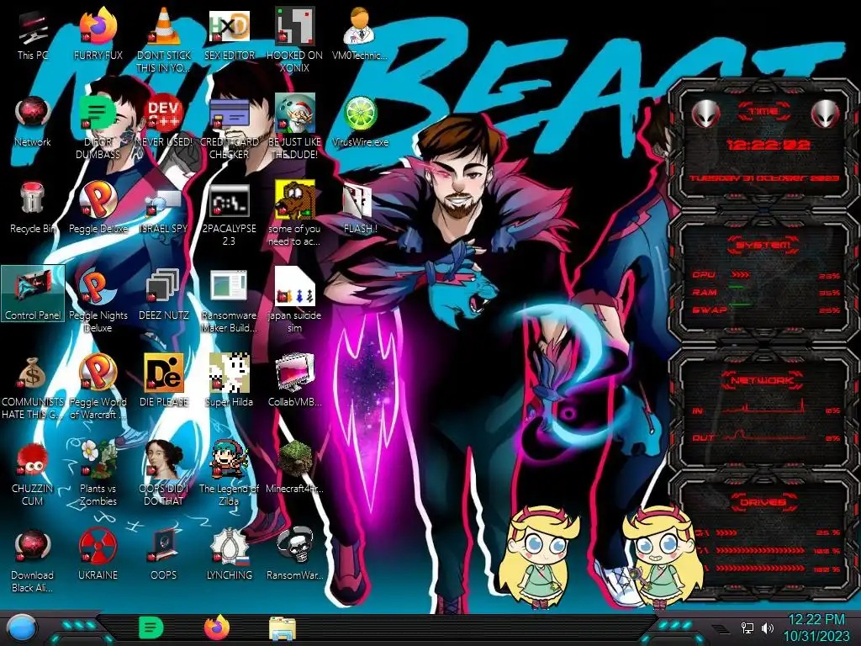
Task: Open the taskbar clock showing 12:22 PM
Action: pos(816,627)
